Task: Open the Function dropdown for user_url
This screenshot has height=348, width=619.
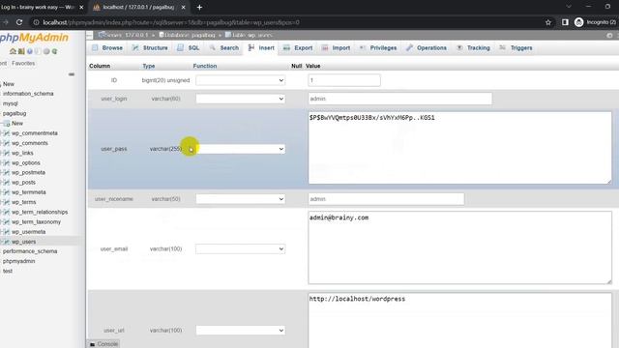Action: (241, 331)
